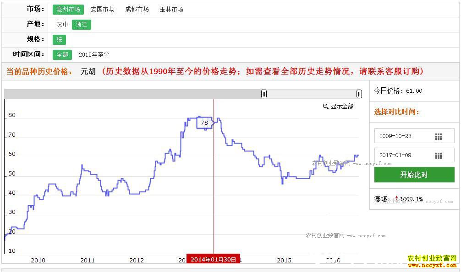Click the red 2014年01月30日 date marker
The width and height of the screenshot is (461, 272).
tap(213, 259)
